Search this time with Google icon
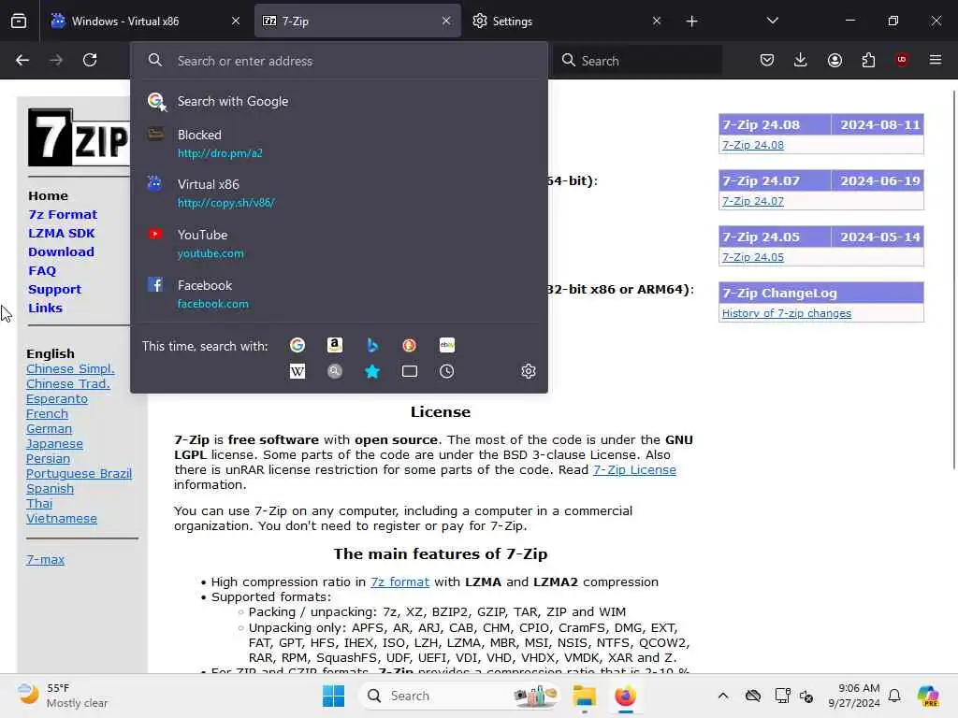Screen dimensions: 958x718 [298, 346]
